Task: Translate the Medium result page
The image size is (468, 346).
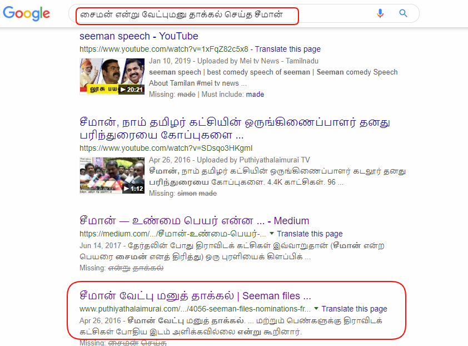Action: 310,234
